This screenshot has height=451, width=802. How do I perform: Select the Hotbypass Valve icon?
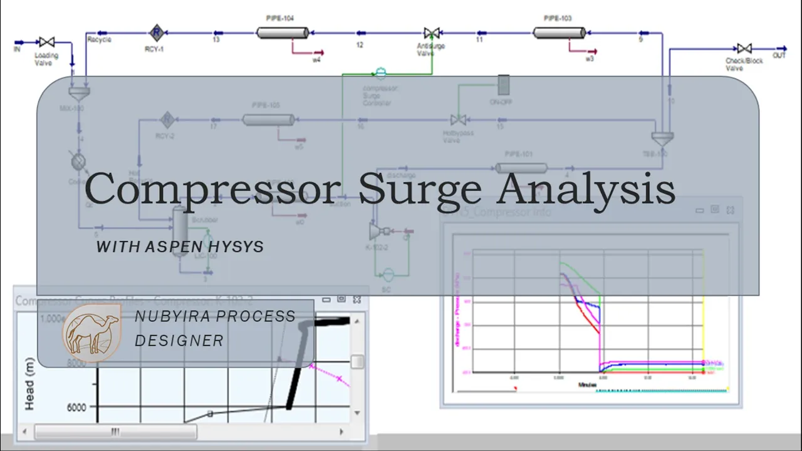(458, 120)
